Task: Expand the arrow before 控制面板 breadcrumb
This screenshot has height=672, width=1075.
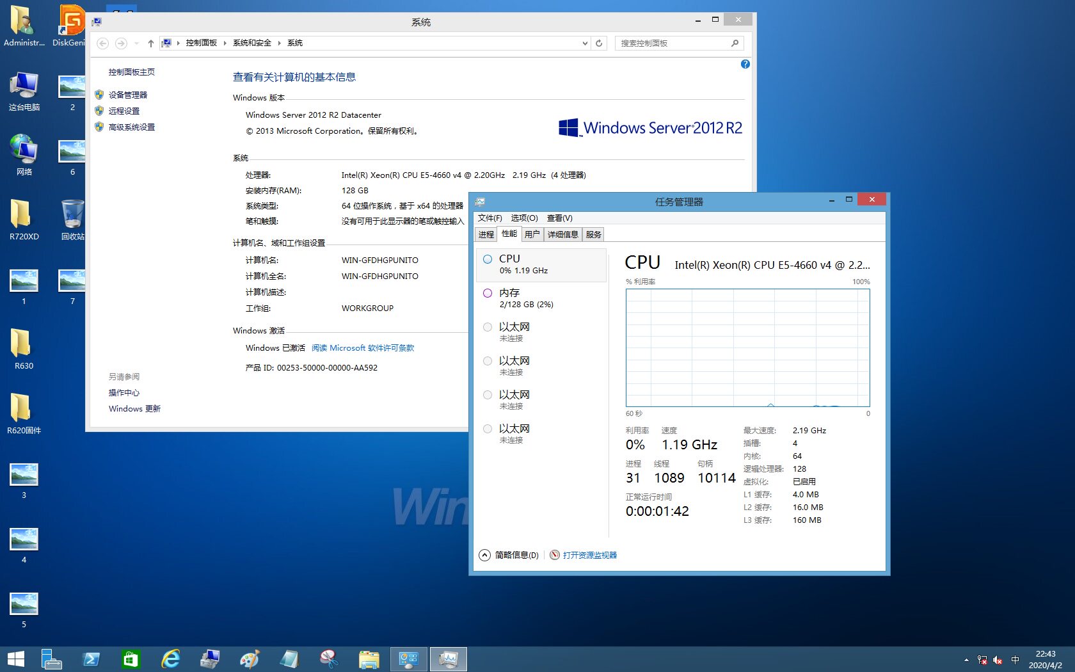Action: point(179,43)
